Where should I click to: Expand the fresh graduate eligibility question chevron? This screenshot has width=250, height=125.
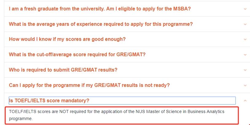point(245,9)
